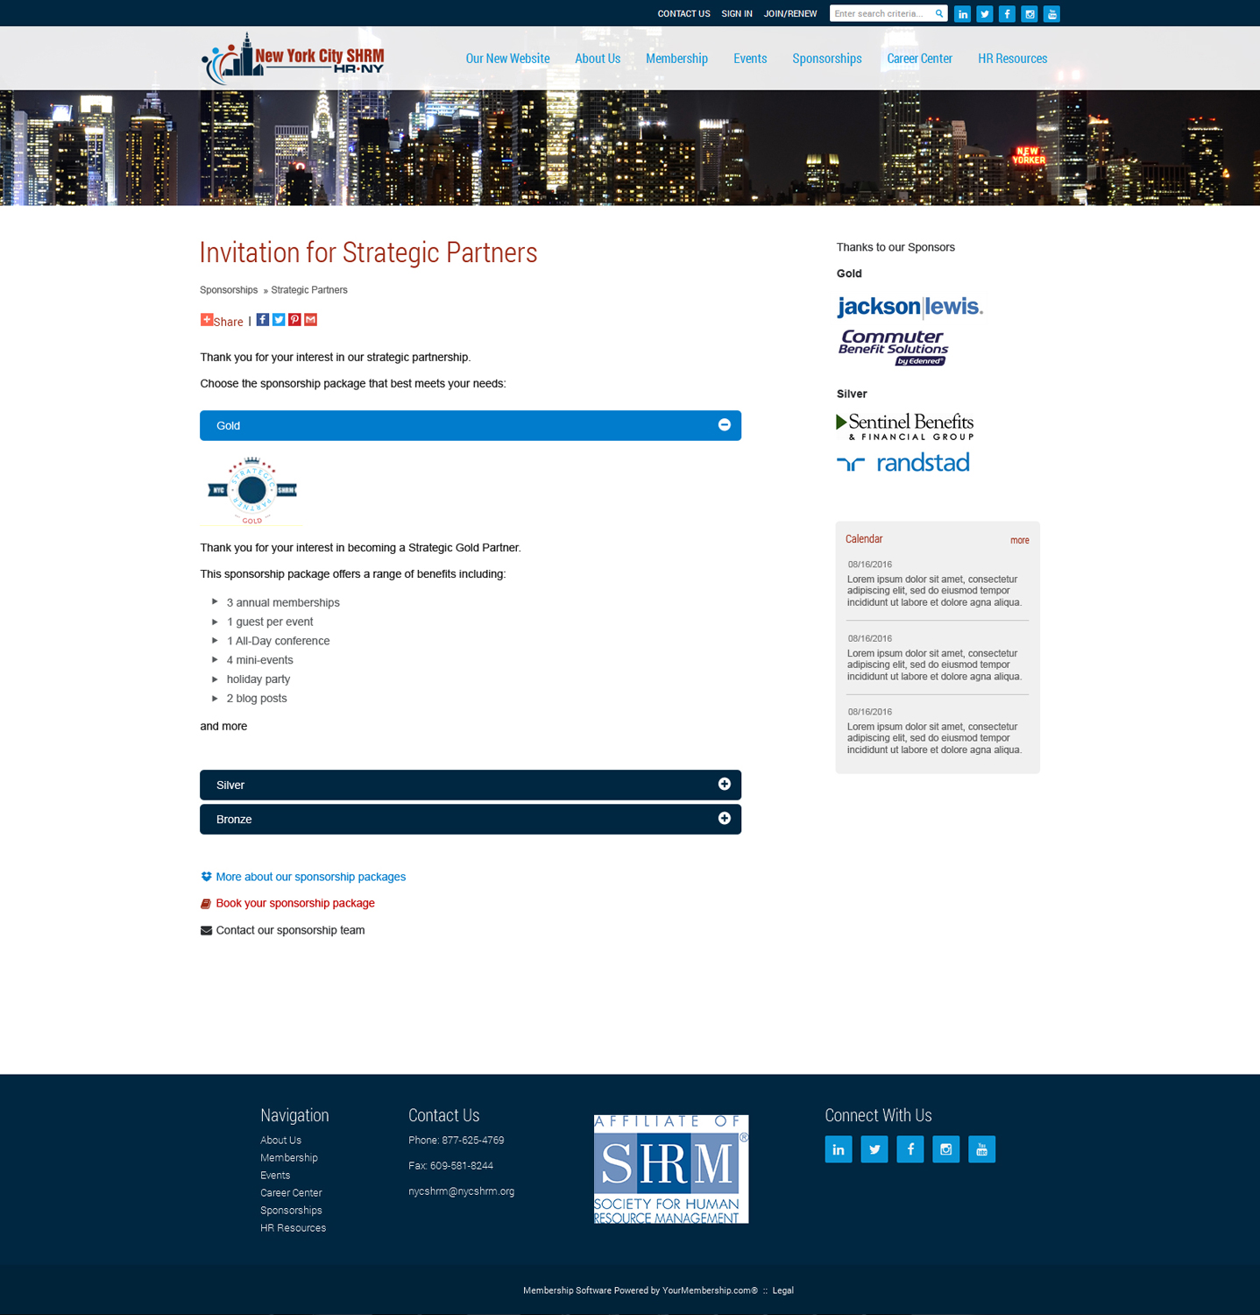
Task: Click footer Sponsorships link
Action: (291, 1211)
